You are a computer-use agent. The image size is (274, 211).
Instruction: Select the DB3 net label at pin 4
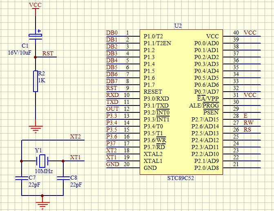point(112,53)
